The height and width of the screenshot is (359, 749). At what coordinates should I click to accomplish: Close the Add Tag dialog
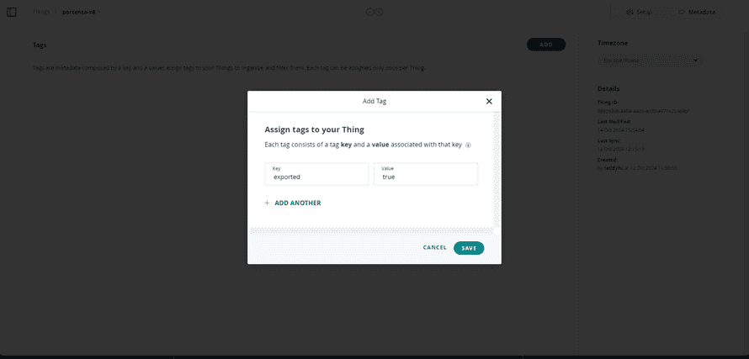coord(489,101)
